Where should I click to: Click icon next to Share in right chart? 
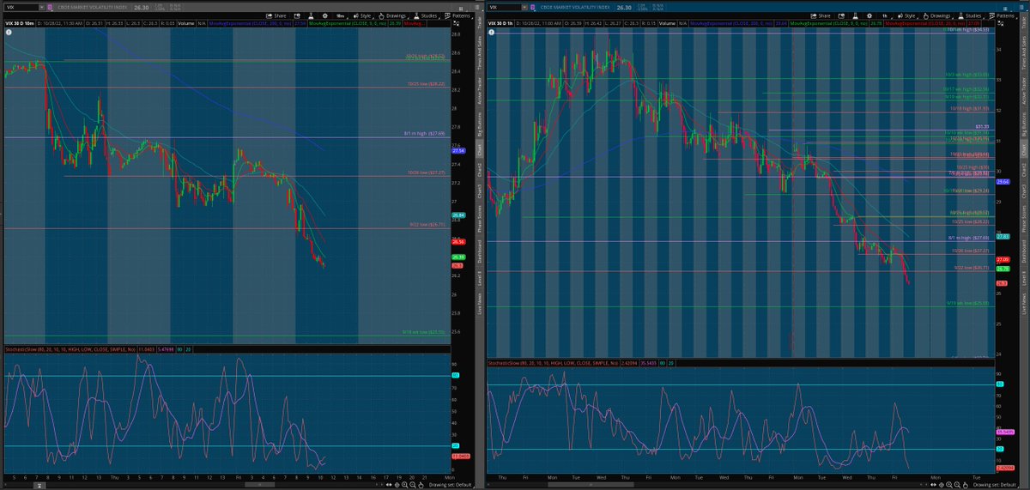(840, 15)
